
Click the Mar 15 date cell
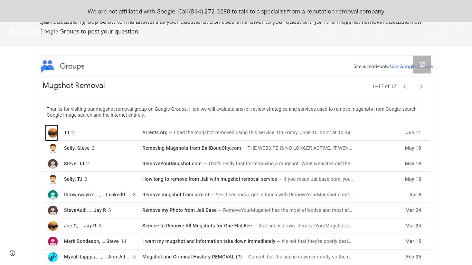[413, 241]
